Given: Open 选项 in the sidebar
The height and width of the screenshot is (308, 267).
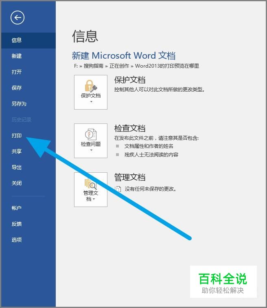Looking at the screenshot, I should click(28, 240).
